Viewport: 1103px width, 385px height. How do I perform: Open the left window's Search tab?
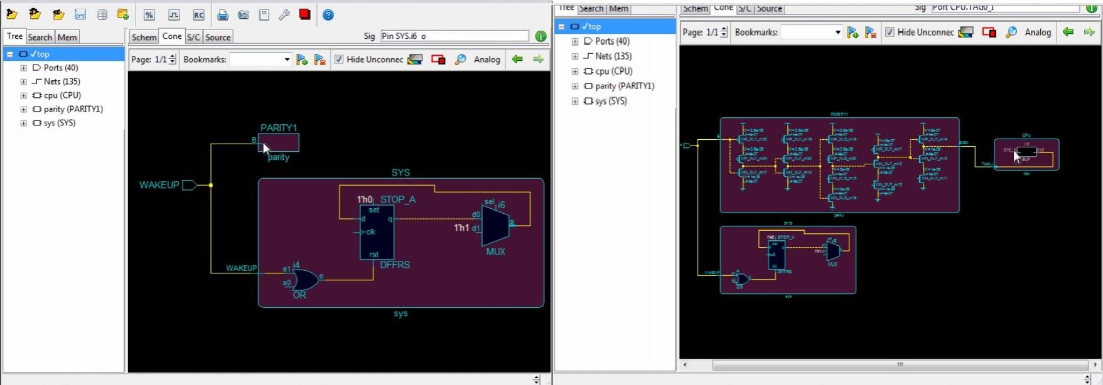point(40,37)
